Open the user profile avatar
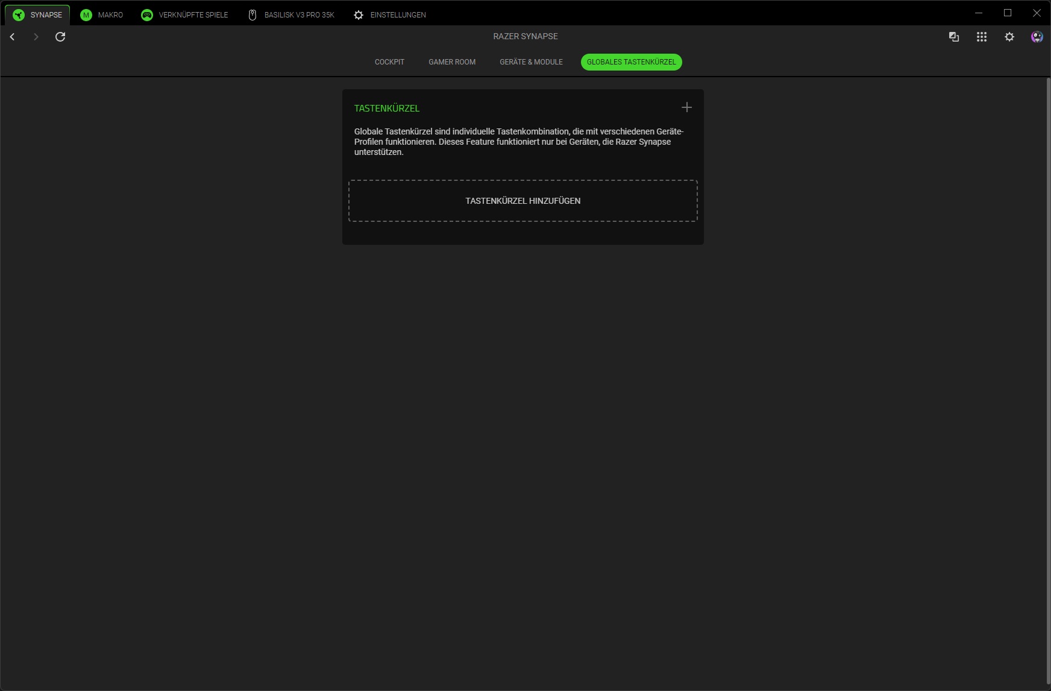1051x691 pixels. (1037, 37)
